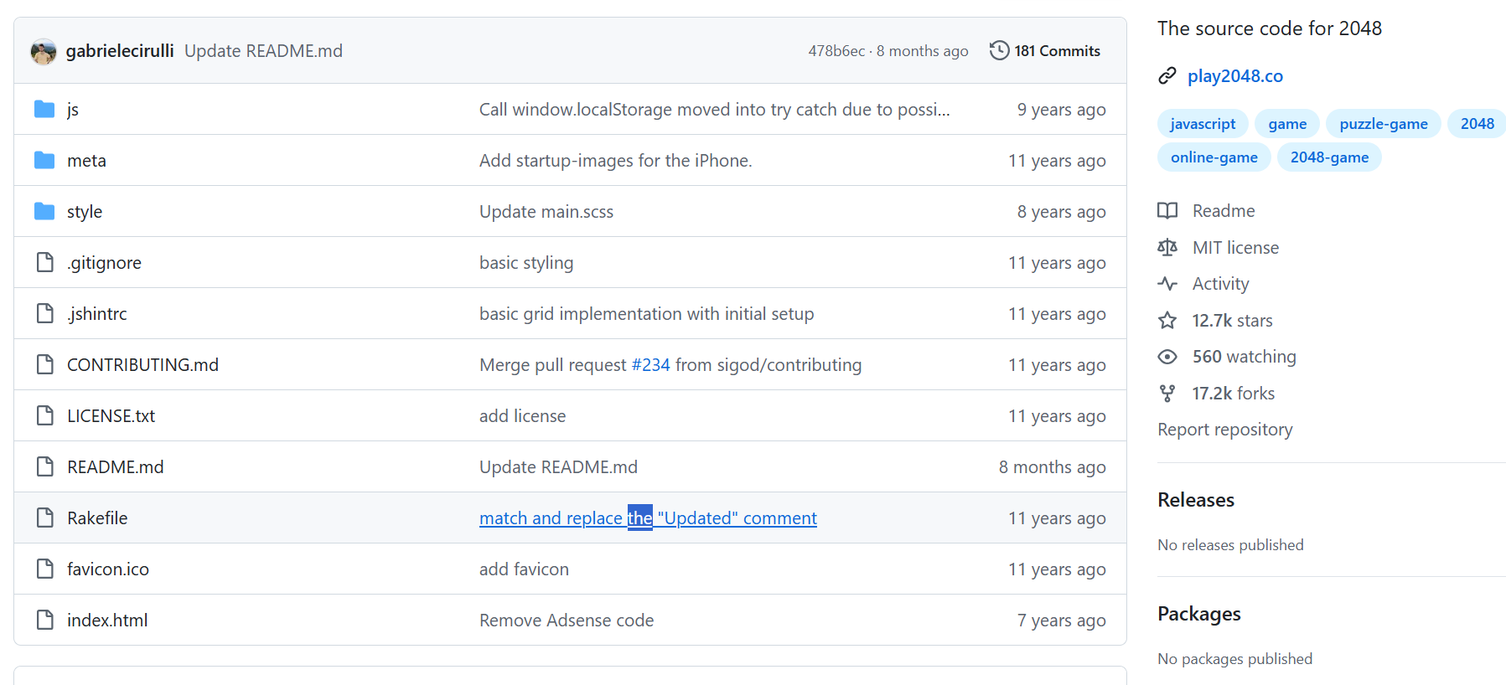Click the watching eye icon
Viewport: 1506px width, 685px height.
click(1167, 357)
